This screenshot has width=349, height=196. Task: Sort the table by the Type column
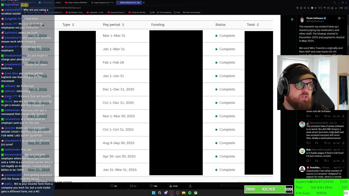(68, 25)
